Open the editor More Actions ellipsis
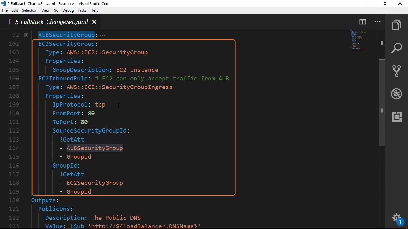This screenshot has height=229, width=408. 377,22
